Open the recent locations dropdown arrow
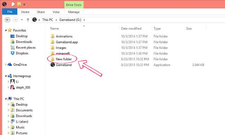The width and height of the screenshot is (225, 135). point(22,20)
